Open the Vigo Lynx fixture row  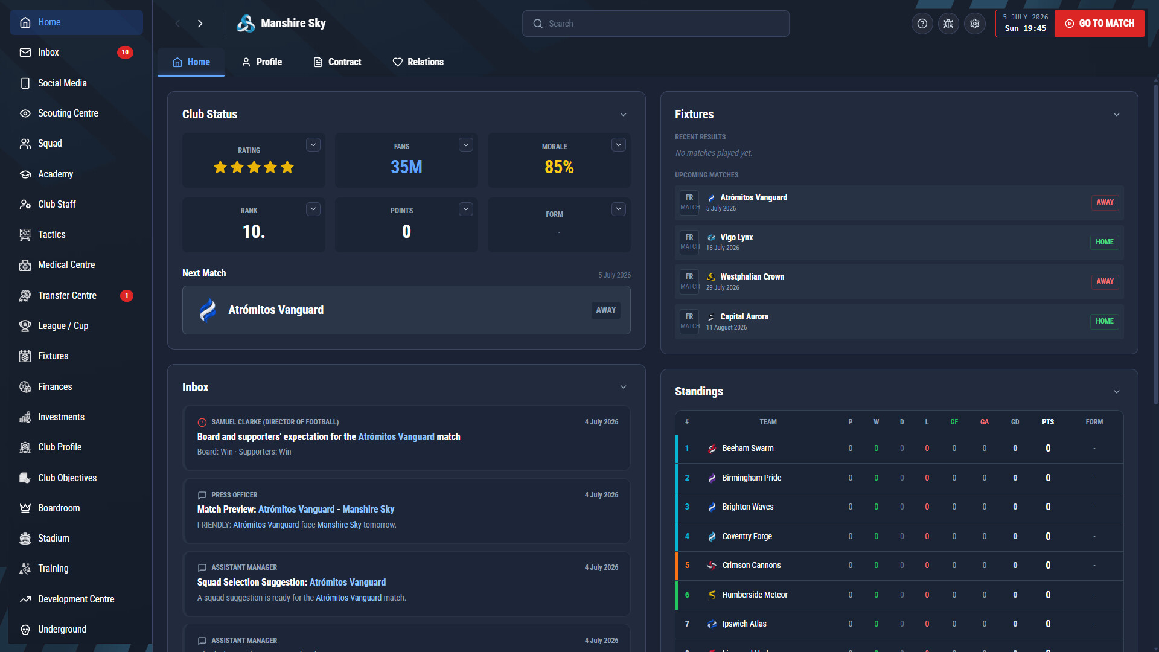899,243
